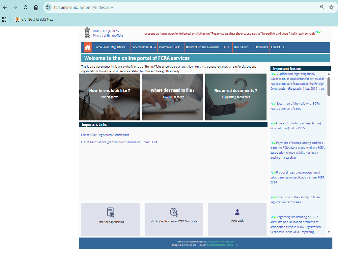
Task: Open 'How forms look like?' sample forms tile
Action: coord(109,97)
